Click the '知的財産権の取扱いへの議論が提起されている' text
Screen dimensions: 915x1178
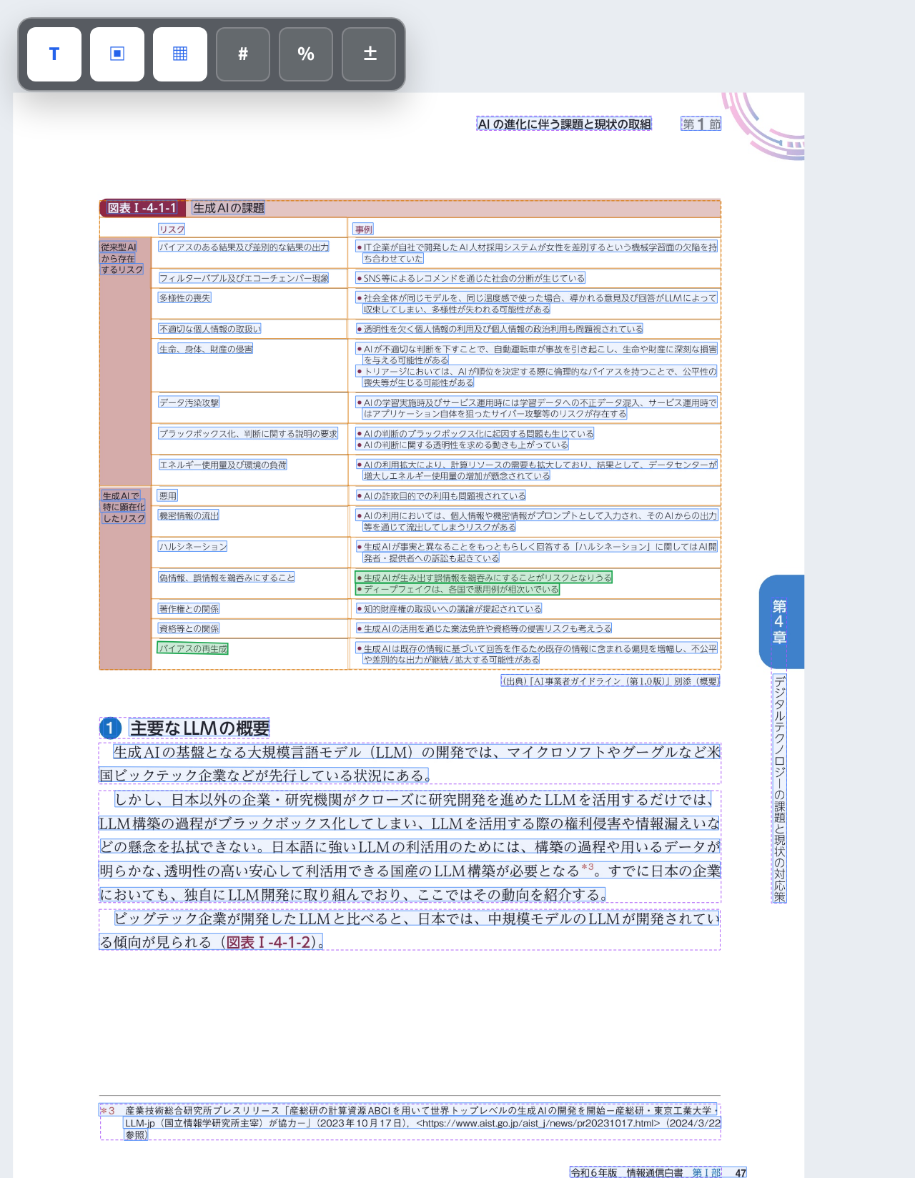[x=449, y=609]
